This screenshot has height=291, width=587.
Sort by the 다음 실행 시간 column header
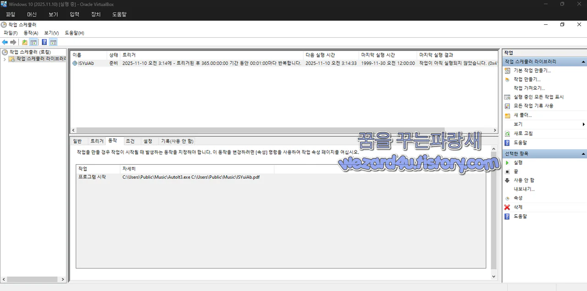pyautogui.click(x=331, y=55)
